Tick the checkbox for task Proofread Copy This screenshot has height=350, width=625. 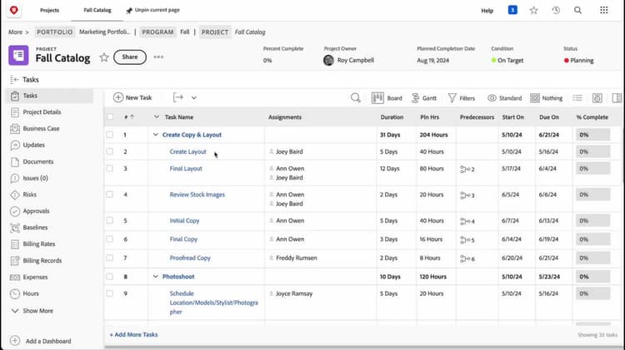coord(109,259)
